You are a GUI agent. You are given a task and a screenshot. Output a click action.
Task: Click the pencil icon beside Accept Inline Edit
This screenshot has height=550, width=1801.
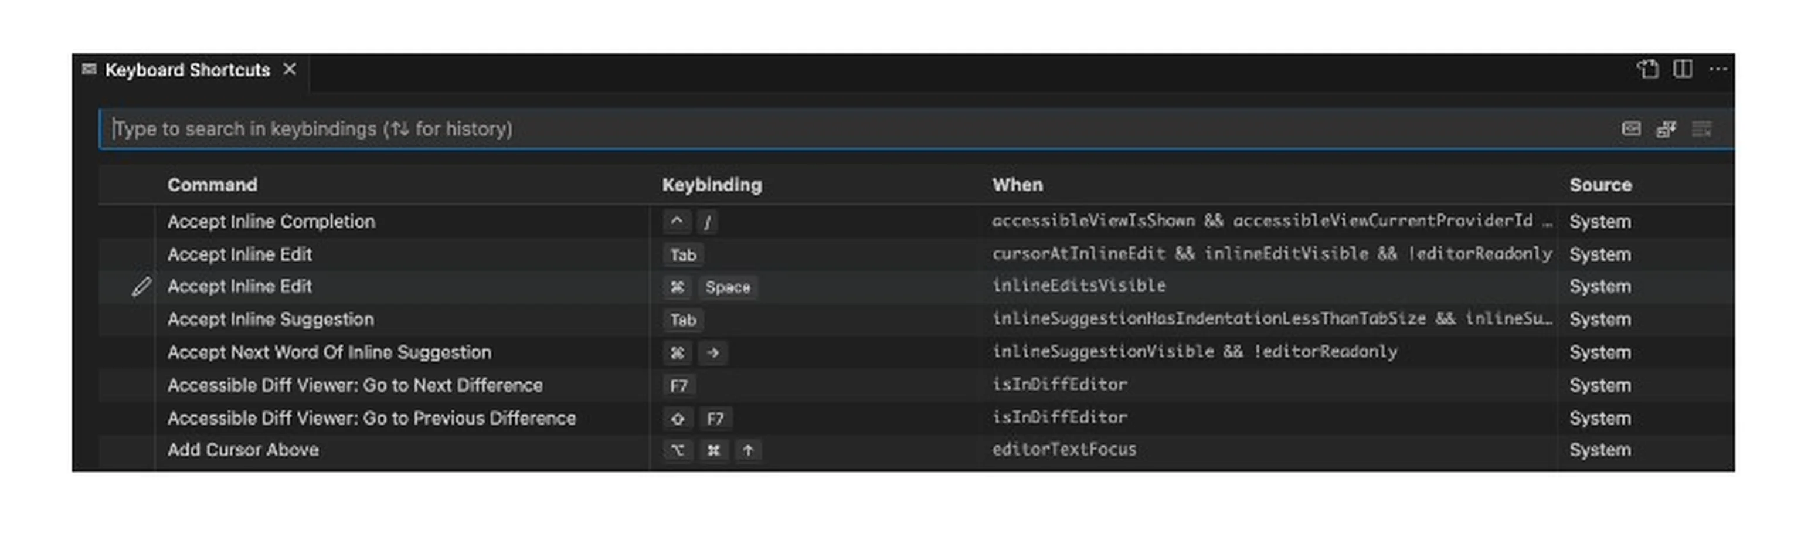pyautogui.click(x=142, y=286)
